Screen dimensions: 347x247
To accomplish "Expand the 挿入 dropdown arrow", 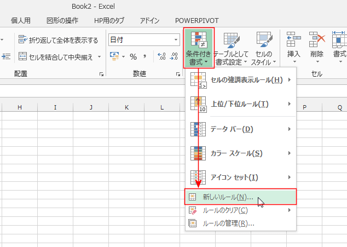I will [x=294, y=62].
